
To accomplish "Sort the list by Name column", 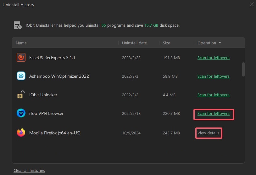I will (x=21, y=43).
